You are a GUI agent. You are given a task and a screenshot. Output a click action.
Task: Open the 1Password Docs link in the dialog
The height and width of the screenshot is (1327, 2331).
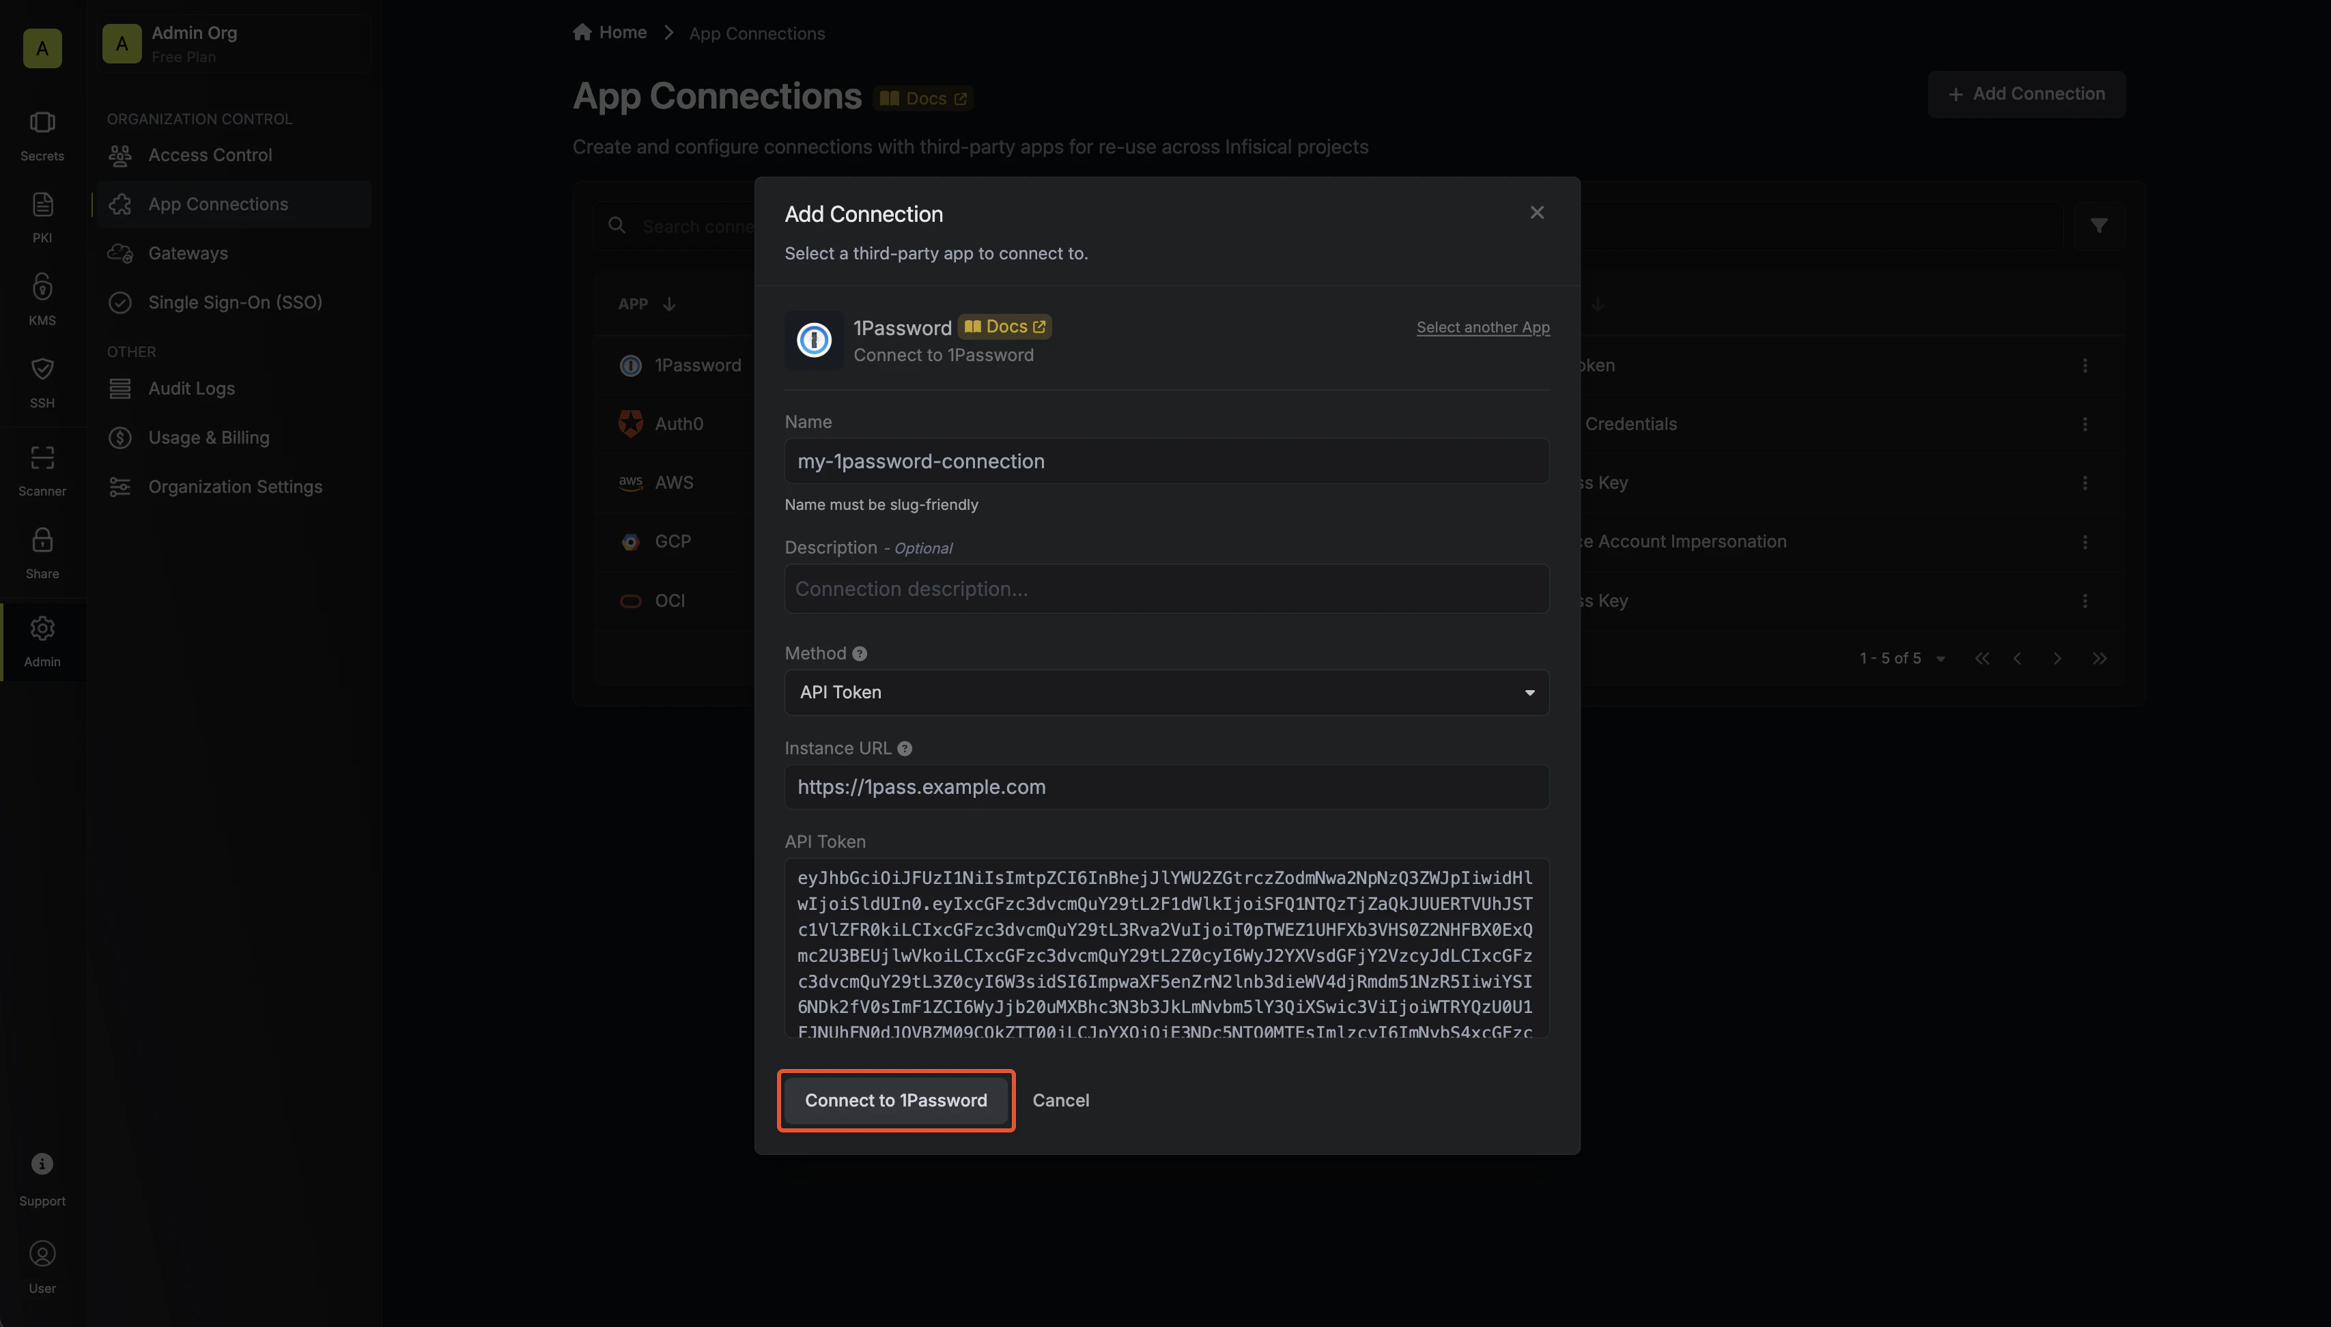pos(1004,326)
